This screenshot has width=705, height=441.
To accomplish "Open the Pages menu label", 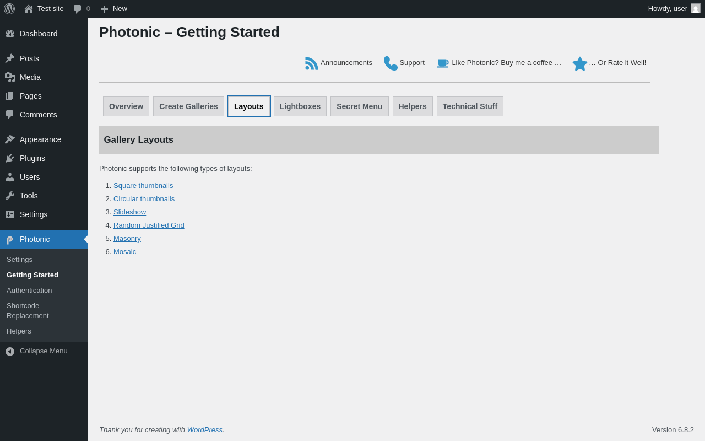I will pyautogui.click(x=31, y=96).
